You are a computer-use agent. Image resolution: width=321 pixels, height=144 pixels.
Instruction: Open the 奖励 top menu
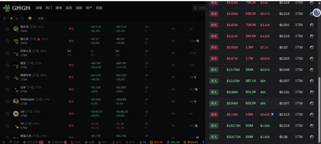(x=99, y=8)
